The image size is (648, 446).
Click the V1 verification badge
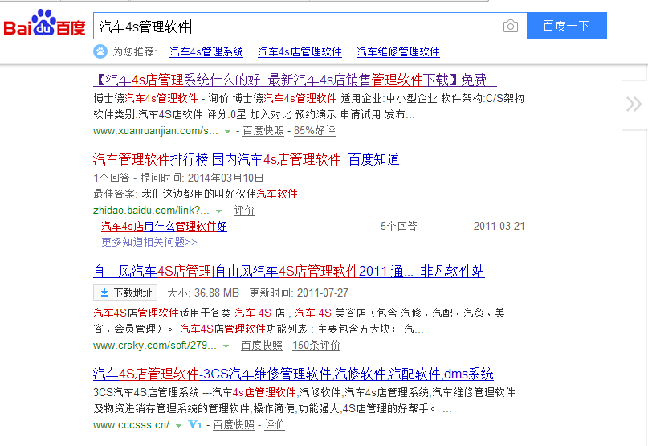click(x=194, y=424)
